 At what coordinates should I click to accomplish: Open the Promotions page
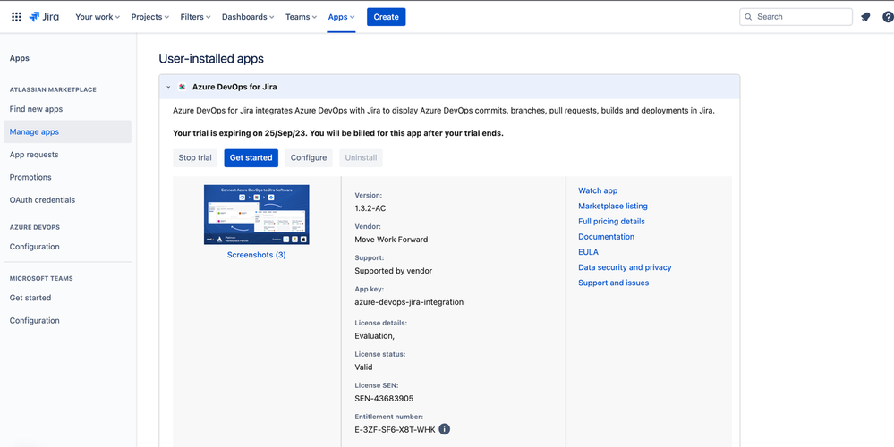30,177
